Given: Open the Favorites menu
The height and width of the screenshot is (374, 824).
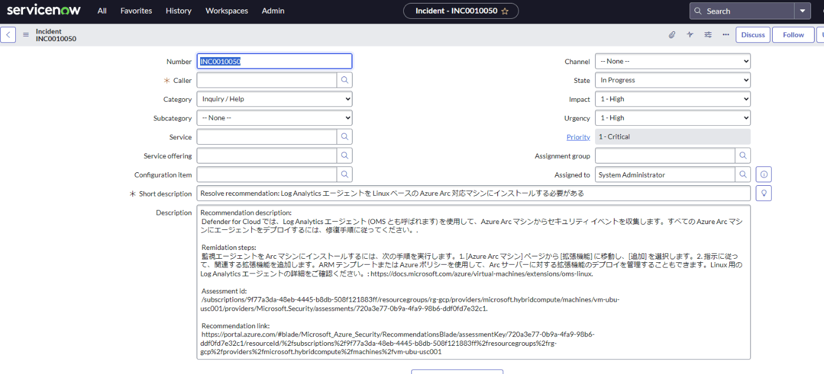Looking at the screenshot, I should click(136, 11).
